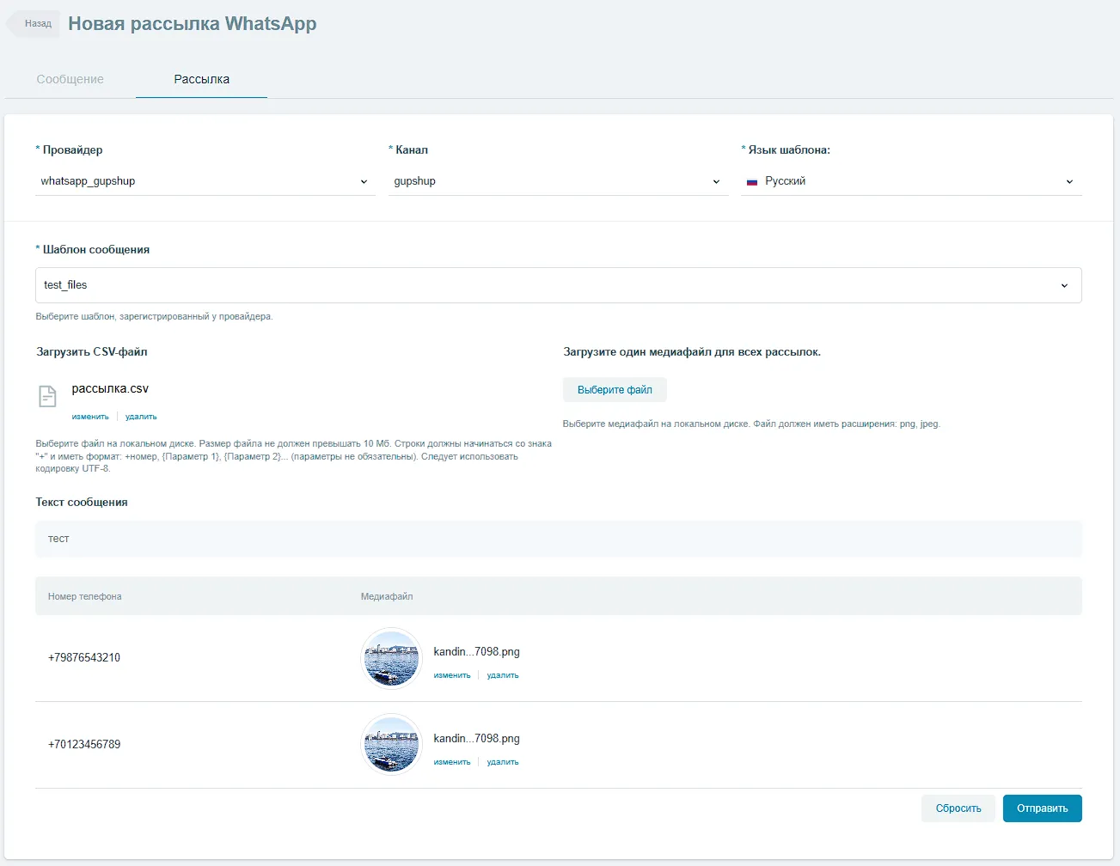This screenshot has width=1120, height=866.
Task: Switch to the Сообщение tab
Action: pos(70,79)
